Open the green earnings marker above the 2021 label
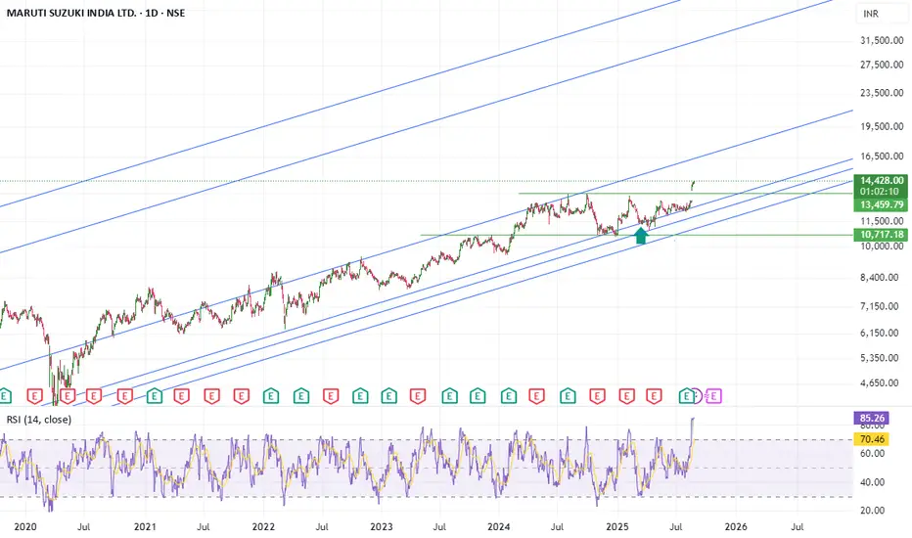 (x=154, y=397)
